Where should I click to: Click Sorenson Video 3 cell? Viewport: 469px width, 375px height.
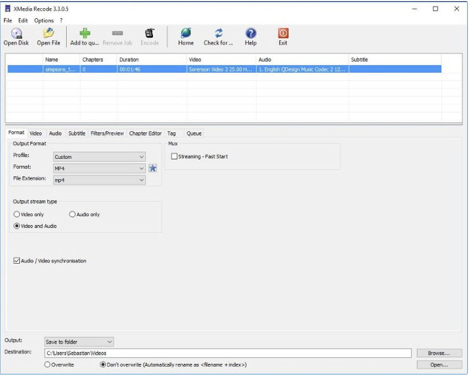coord(221,69)
